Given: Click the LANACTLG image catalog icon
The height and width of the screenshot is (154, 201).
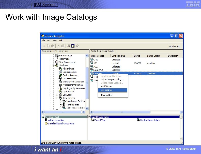Looking at the screenshot, I should pyautogui.click(x=91, y=70).
